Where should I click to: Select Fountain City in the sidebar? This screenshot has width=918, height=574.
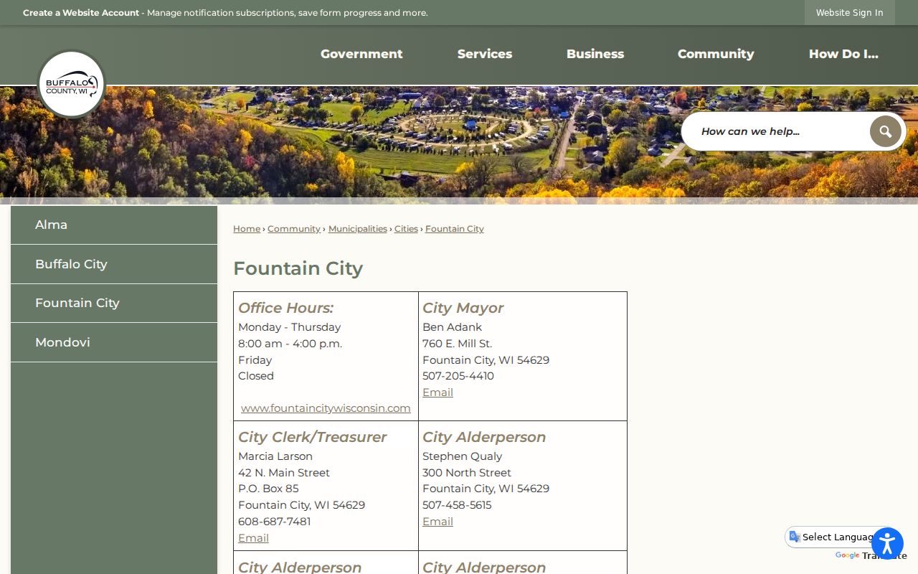(x=114, y=303)
